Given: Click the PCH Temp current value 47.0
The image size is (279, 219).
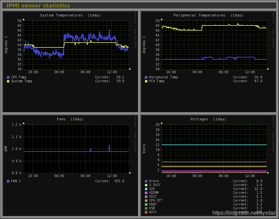Looking at the screenshot, I should click(x=258, y=81).
